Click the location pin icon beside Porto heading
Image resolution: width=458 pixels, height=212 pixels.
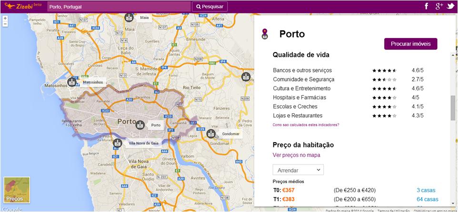(x=265, y=34)
